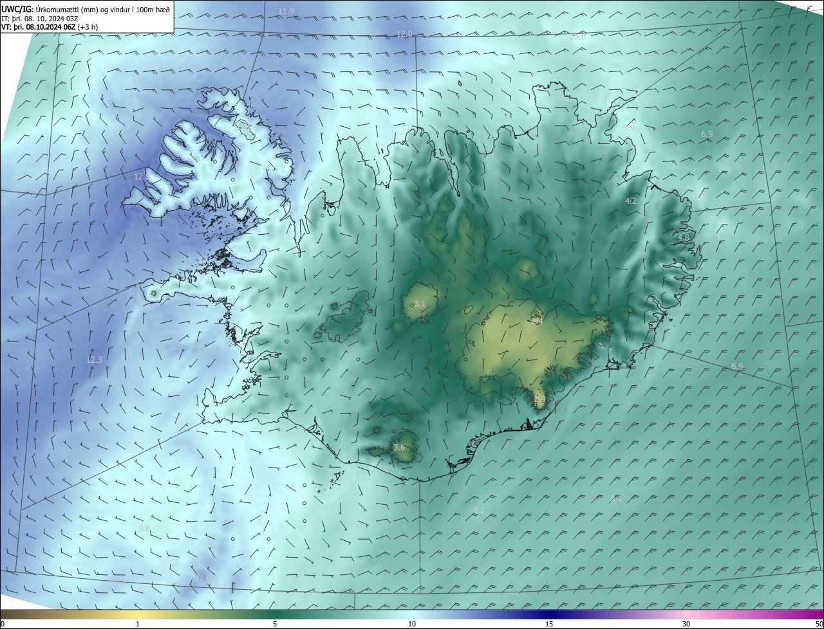Click the title 'Úrkomumætti (mm) og vindur í 100m hæð'
824x629 pixels.
[x=102, y=10]
